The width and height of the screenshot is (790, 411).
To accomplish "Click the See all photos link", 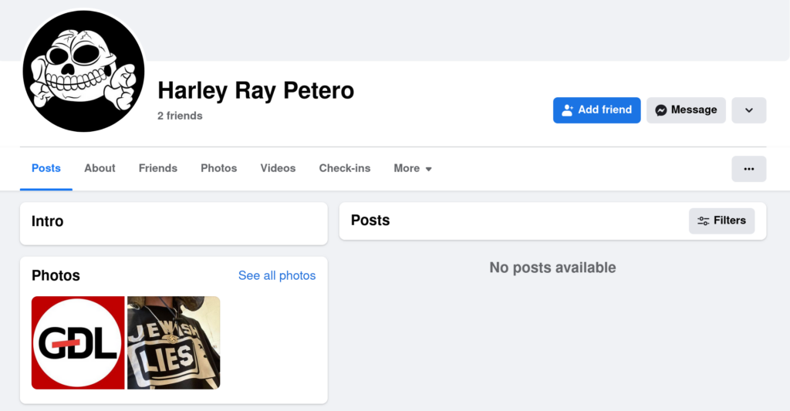I will tap(277, 275).
